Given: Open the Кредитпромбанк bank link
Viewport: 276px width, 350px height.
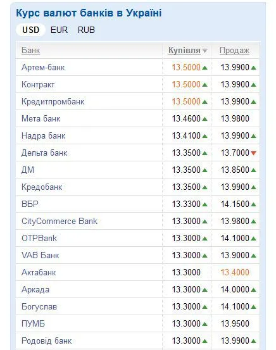Looking at the screenshot, I should 53,101.
